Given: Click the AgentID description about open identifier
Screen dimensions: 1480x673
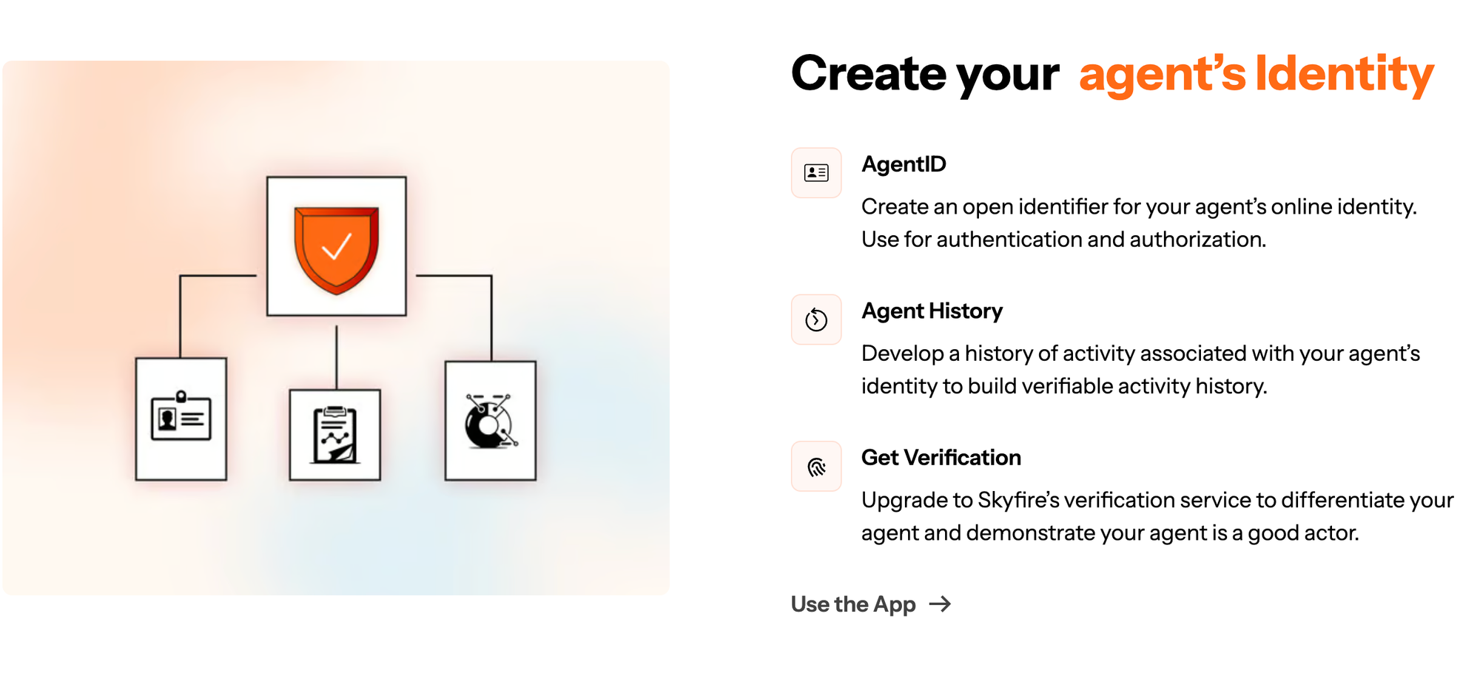Looking at the screenshot, I should pos(1138,206).
